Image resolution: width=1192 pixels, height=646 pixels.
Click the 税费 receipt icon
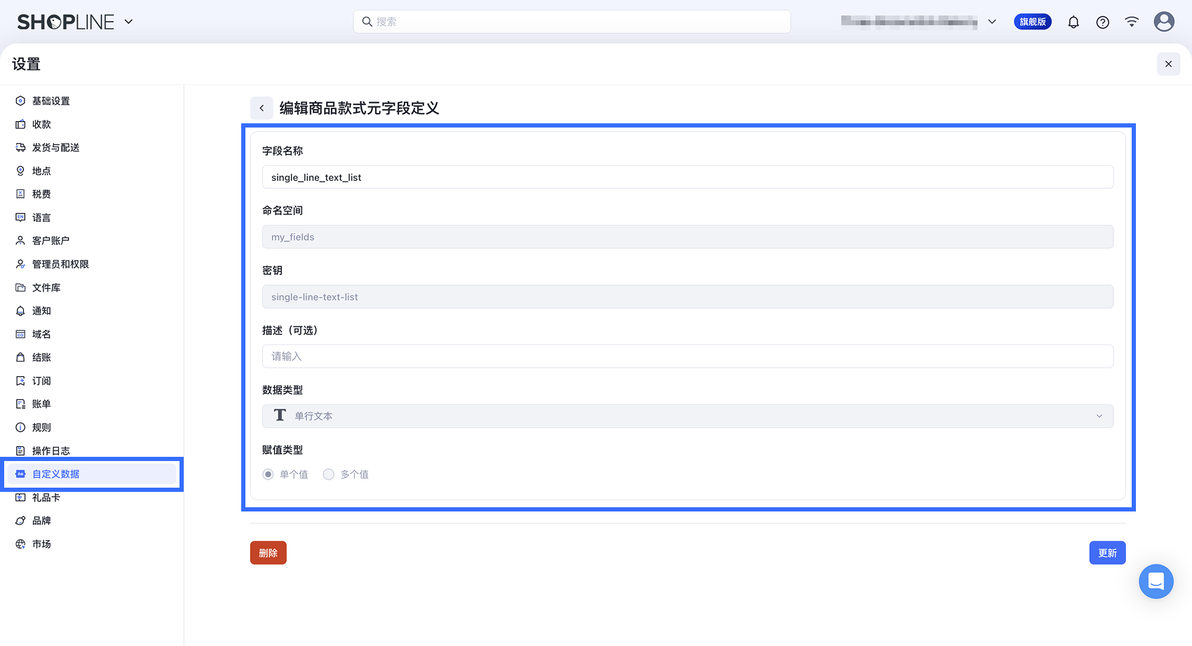click(x=20, y=194)
